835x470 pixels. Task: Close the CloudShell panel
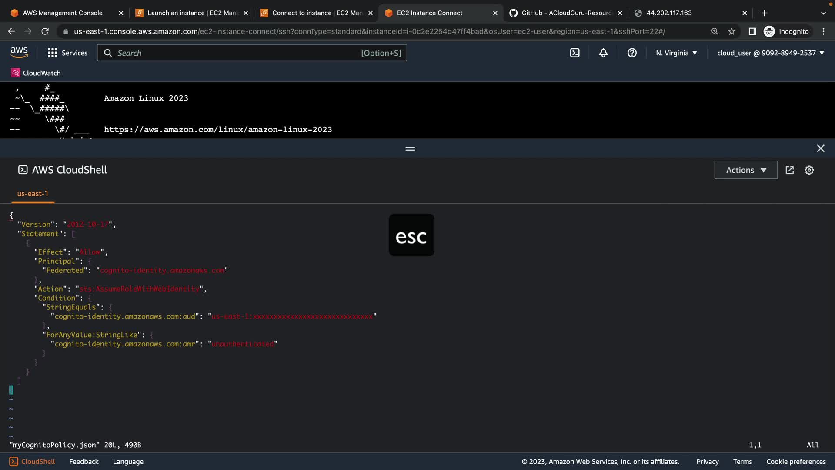coord(820,148)
